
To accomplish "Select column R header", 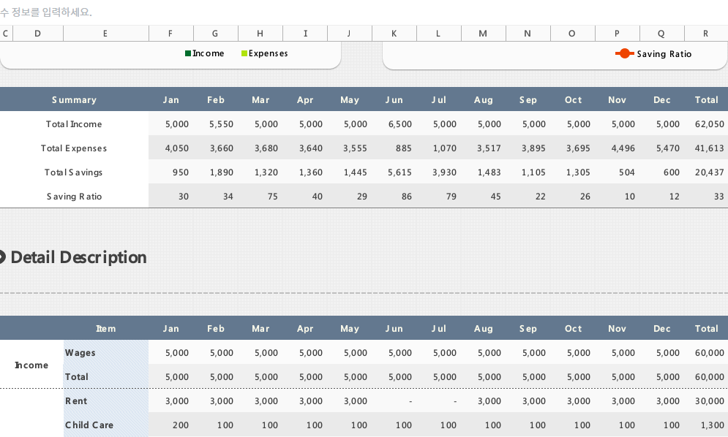I will pyautogui.click(x=706, y=34).
